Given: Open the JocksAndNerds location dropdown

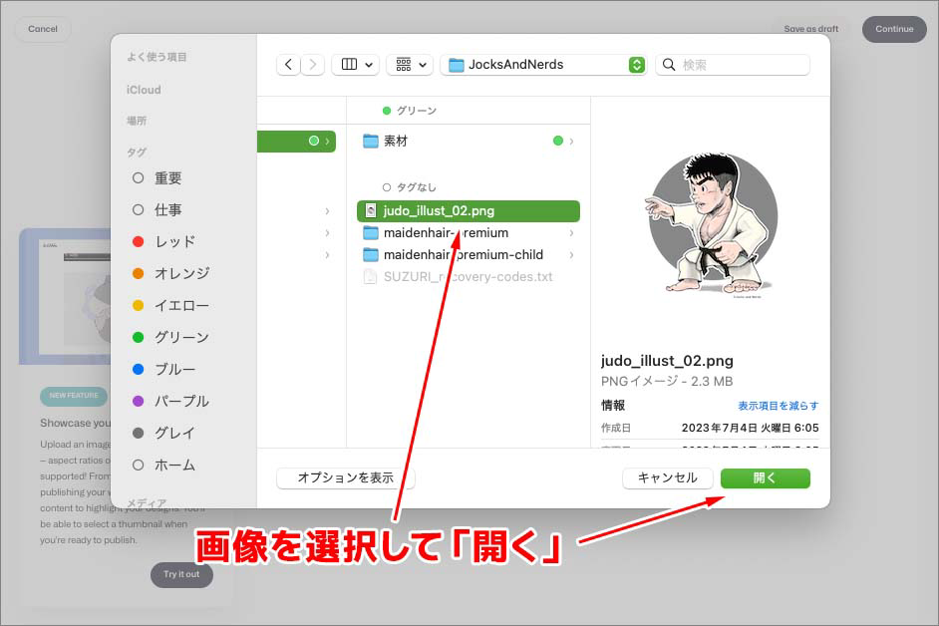Looking at the screenshot, I should tap(637, 64).
